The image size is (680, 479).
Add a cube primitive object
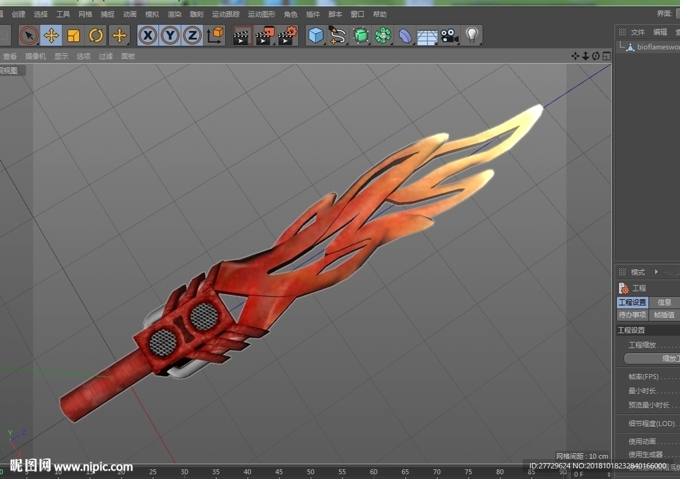(x=315, y=36)
